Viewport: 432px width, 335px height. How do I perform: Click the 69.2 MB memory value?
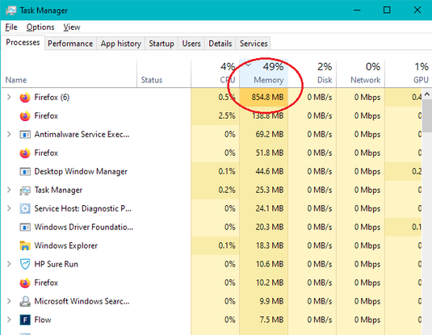[270, 135]
